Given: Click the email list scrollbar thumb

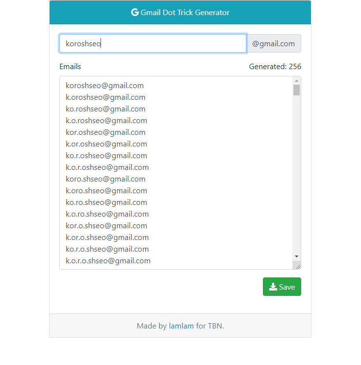Looking at the screenshot, I should 296,90.
